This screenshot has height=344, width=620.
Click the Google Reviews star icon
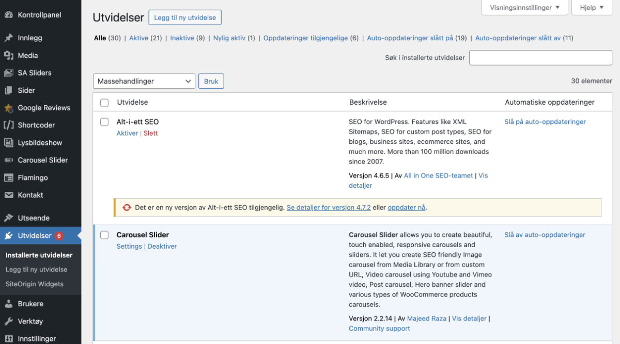pyautogui.click(x=9, y=108)
